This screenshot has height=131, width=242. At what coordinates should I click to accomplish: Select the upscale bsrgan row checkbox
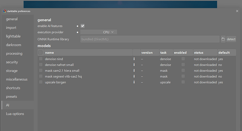pyautogui.click(x=41, y=82)
